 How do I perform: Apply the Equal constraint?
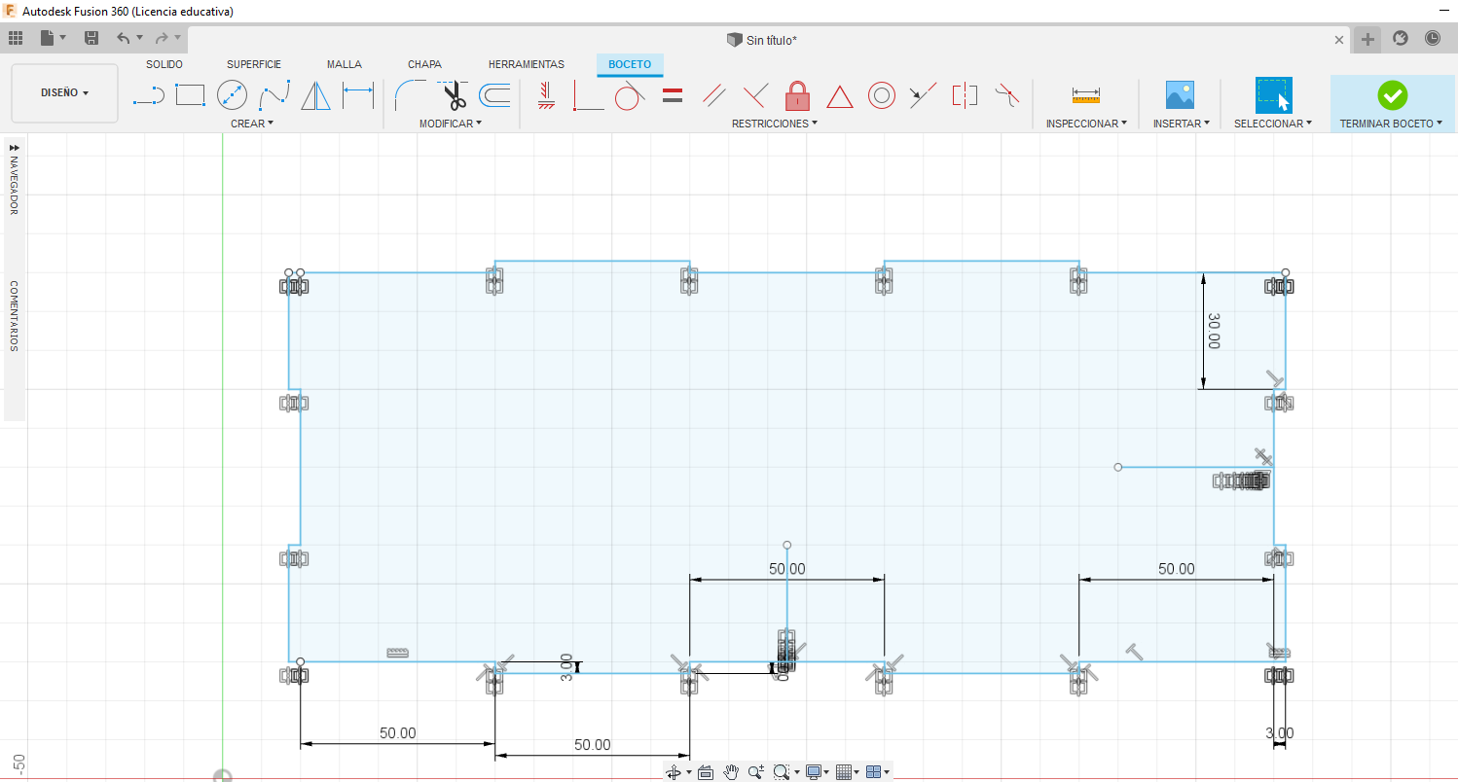[x=672, y=95]
